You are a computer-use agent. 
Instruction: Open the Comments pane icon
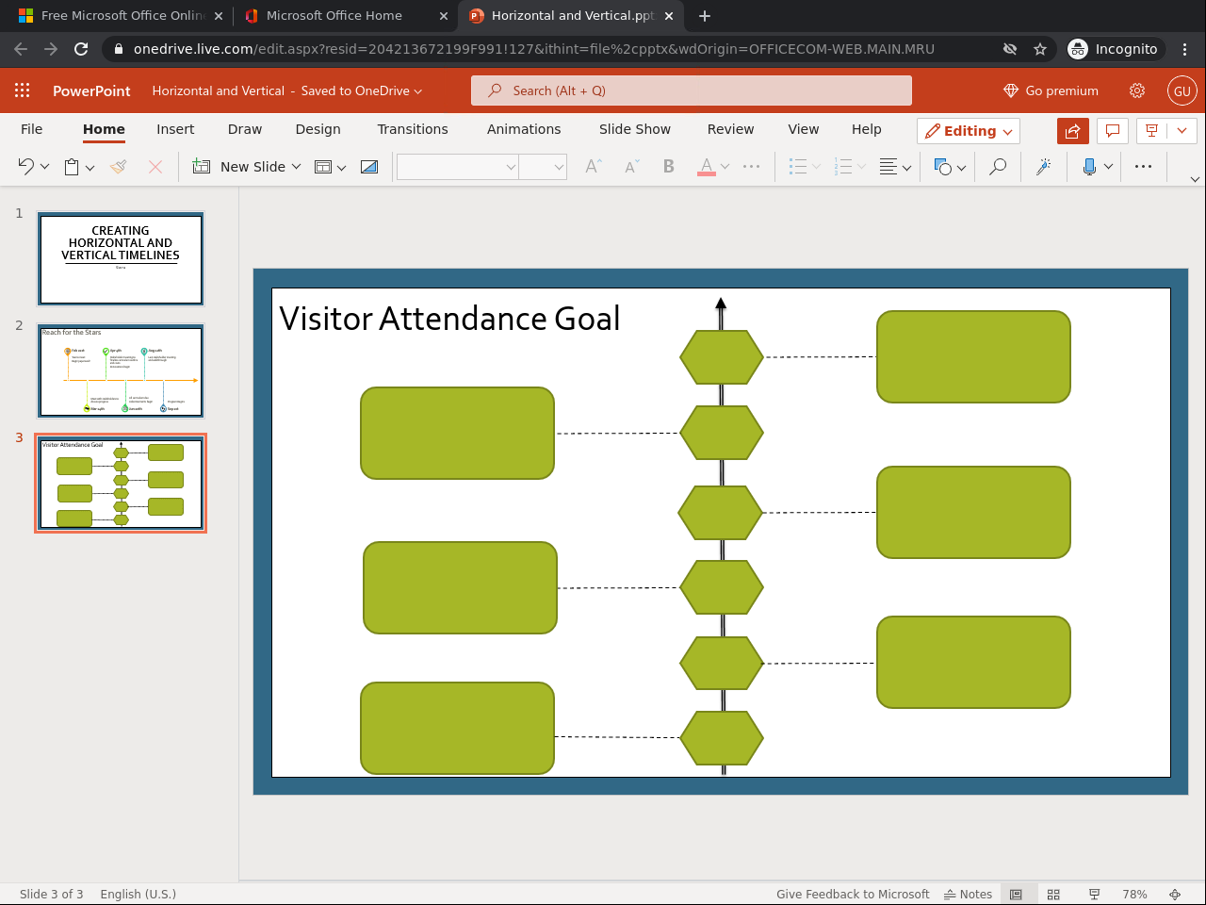[1113, 131]
